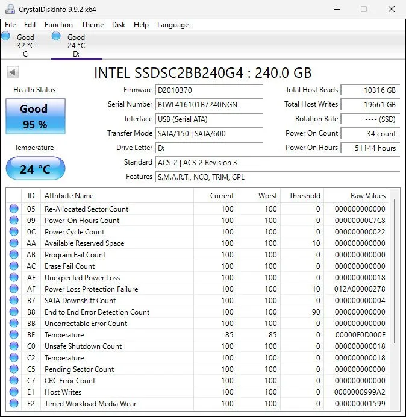Viewport: 406px width, 417px height.
Task: Click the Attribute Name column header
Action: tap(117, 196)
